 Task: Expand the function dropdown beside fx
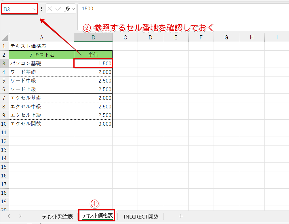[x=73, y=9]
